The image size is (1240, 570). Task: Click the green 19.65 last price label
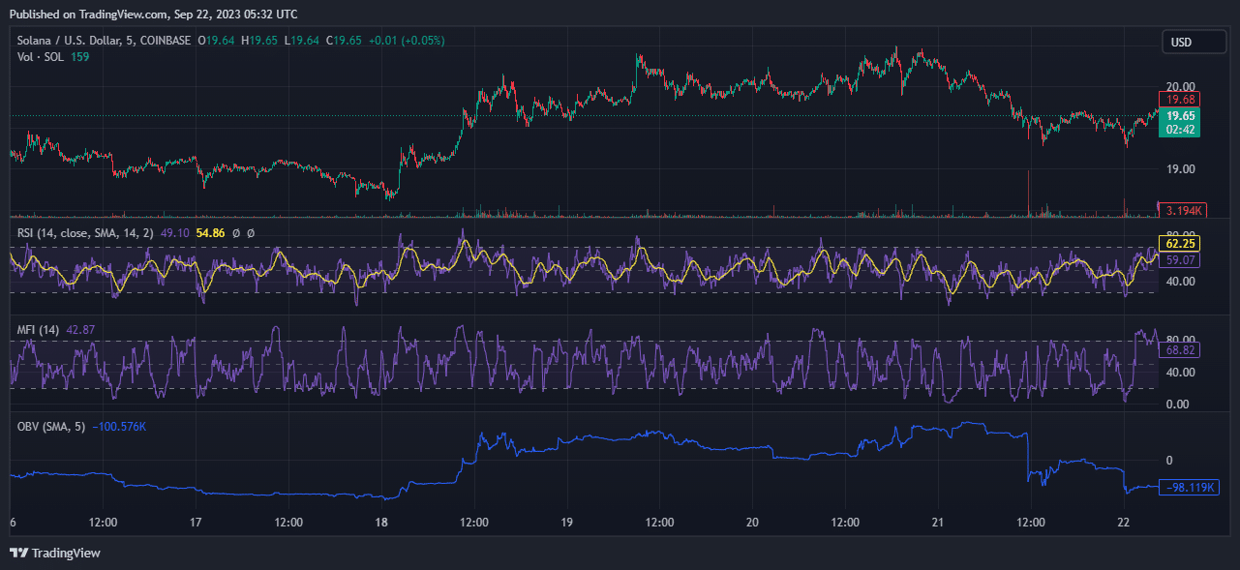pos(1180,115)
